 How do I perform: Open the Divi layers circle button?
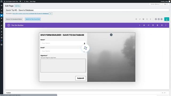[x=159, y=19]
